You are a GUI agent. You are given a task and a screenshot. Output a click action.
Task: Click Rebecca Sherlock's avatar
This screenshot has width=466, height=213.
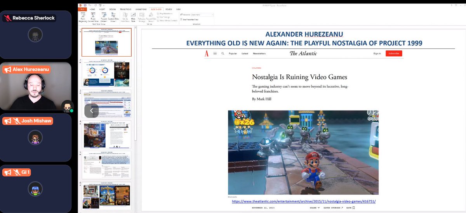35,35
